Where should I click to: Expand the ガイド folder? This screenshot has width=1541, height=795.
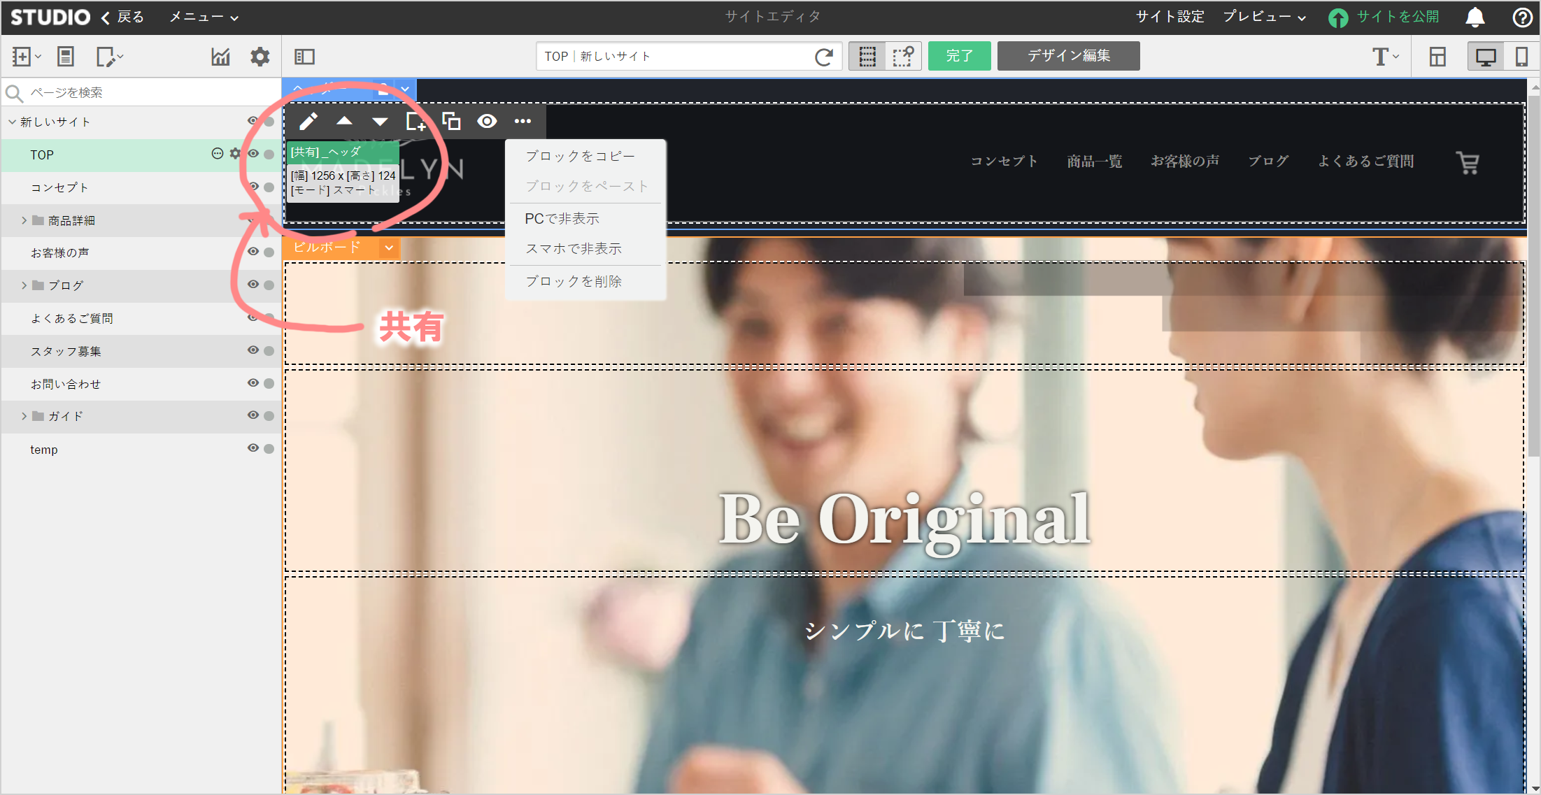tap(24, 416)
